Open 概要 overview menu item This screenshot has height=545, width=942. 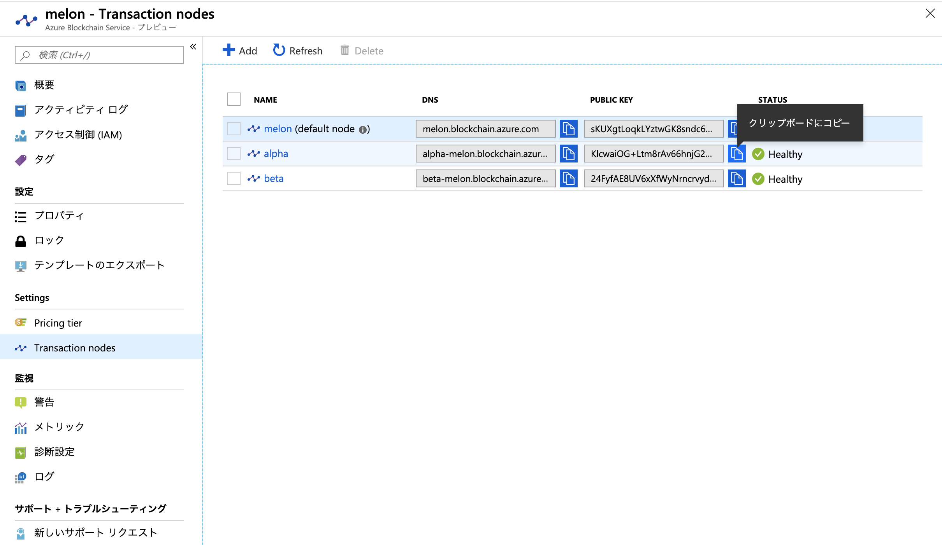click(101, 85)
